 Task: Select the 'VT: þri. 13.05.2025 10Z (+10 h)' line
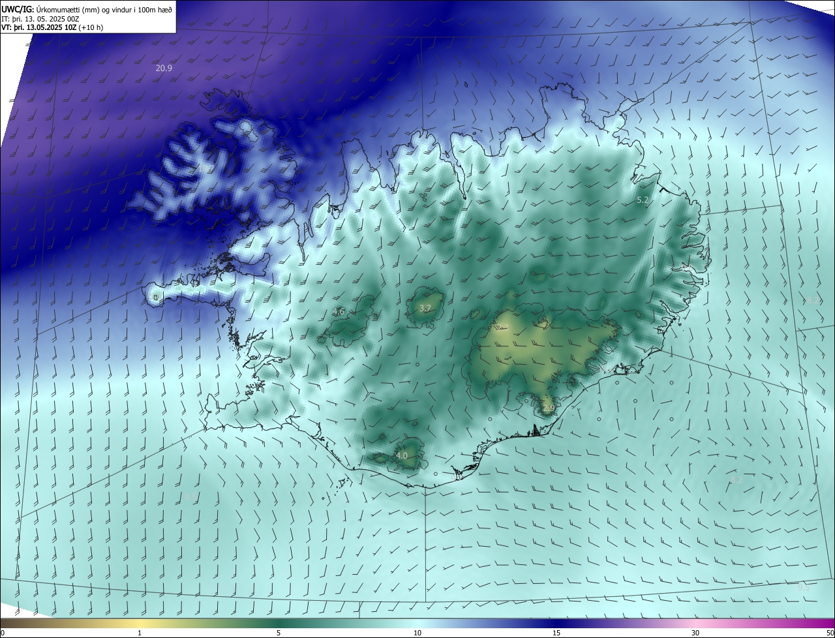(52, 27)
